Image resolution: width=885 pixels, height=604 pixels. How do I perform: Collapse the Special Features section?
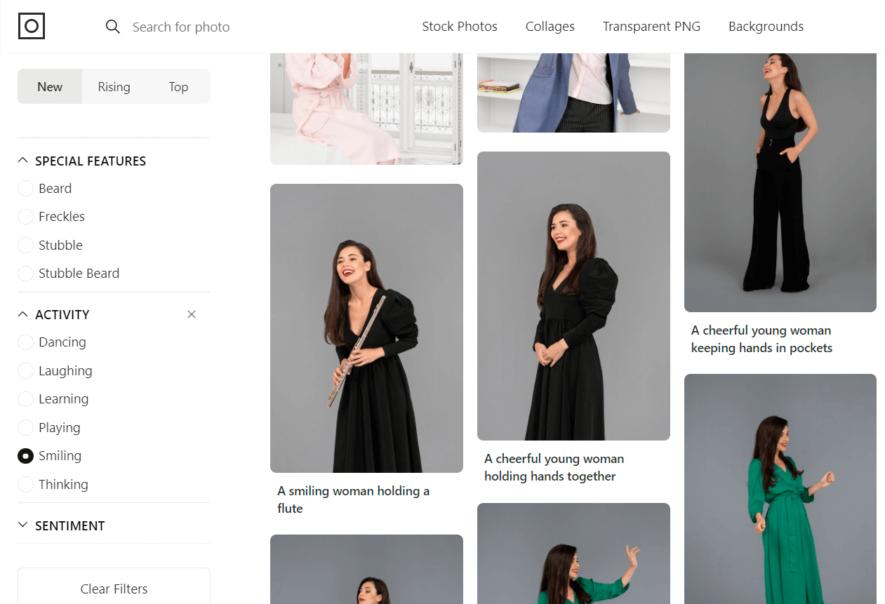(22, 161)
